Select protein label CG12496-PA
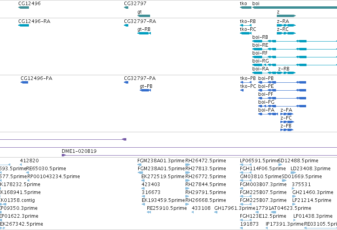337x230 pixels. point(36,78)
